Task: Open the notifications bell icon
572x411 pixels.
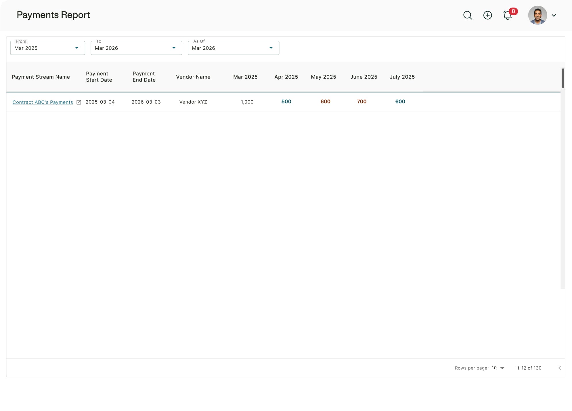Action: point(507,16)
